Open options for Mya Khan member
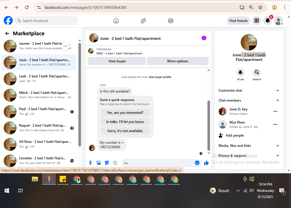The height and width of the screenshot is (208, 291). [x=275, y=124]
